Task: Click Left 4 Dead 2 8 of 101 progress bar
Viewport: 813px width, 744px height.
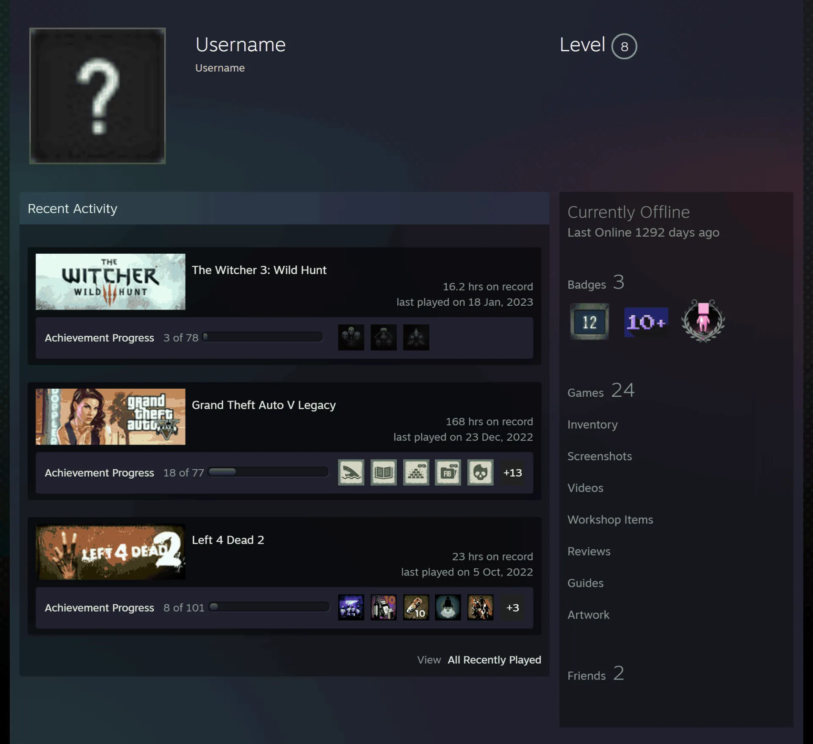Action: [269, 607]
